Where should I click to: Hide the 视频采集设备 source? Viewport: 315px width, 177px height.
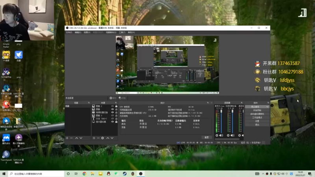113,112
